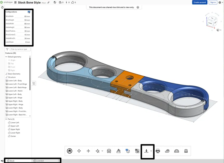Click the export download icon
Image resolution: width=224 pixels, height=163 pixels.
[x=146, y=151]
